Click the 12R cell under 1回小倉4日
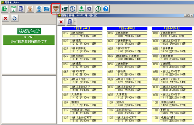The width and height of the screenshot is (194, 125). pyautogui.click(x=156, y=119)
